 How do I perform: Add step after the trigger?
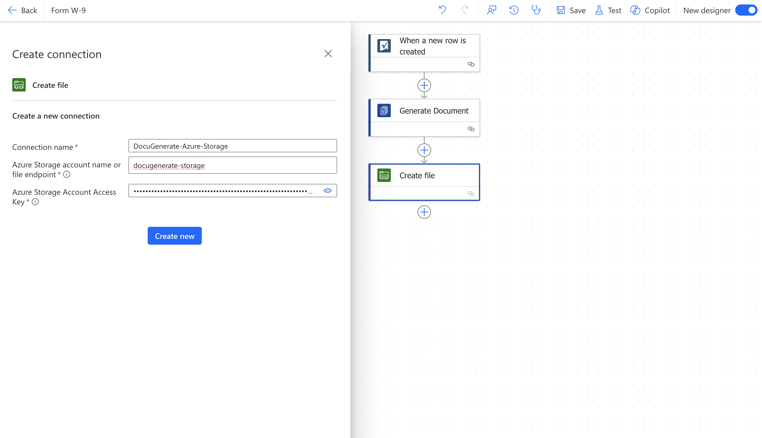pos(424,85)
